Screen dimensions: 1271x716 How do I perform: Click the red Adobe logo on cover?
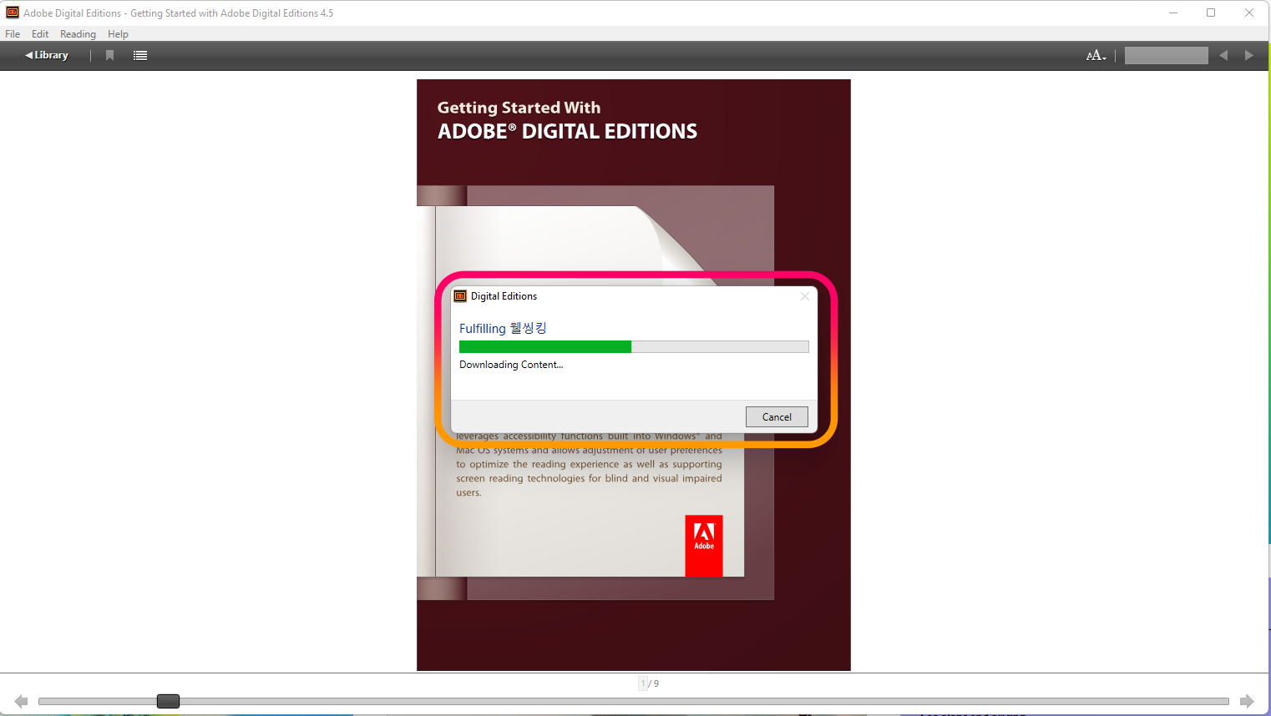[704, 546]
